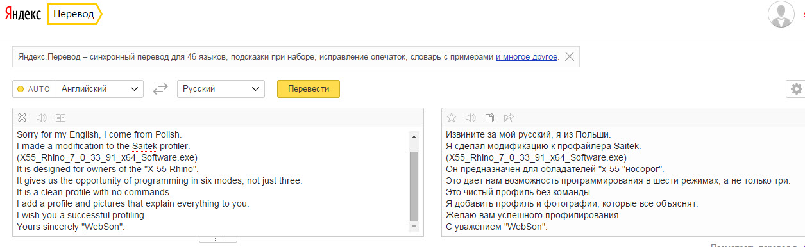This screenshot has width=805, height=247.
Task: Click the underlined word 'WebSon'
Action: click(x=103, y=227)
